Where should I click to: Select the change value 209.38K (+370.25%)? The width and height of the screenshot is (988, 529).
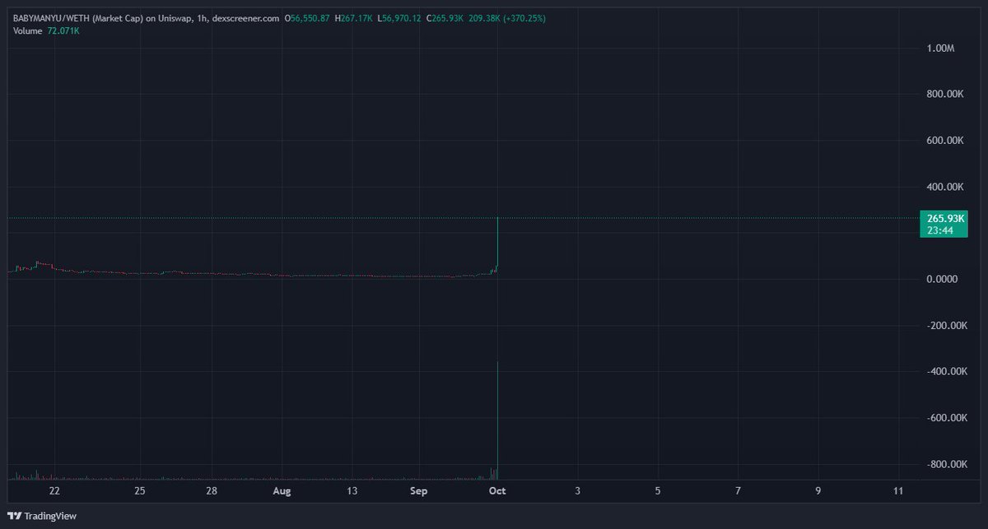click(507, 18)
